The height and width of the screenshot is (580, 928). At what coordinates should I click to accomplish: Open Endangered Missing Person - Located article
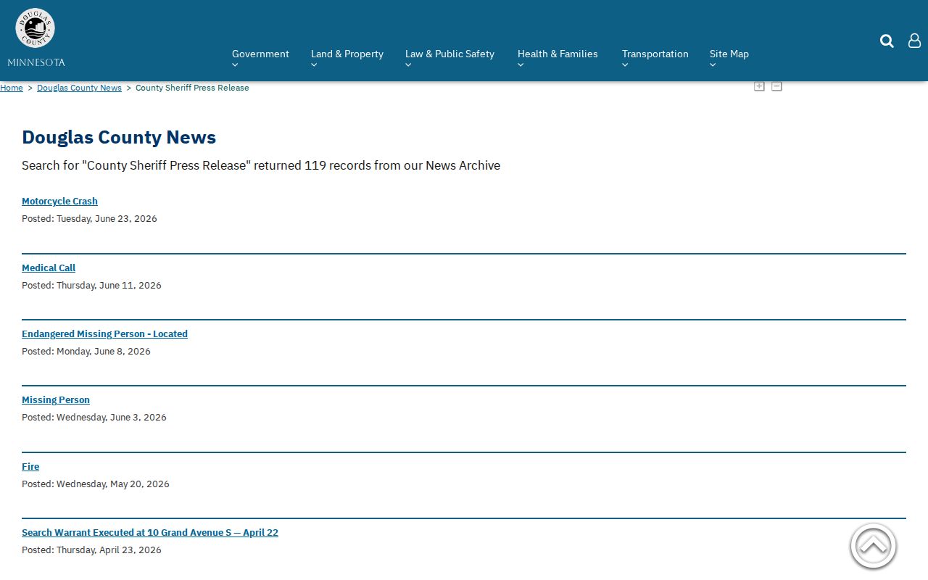pyautogui.click(x=104, y=334)
